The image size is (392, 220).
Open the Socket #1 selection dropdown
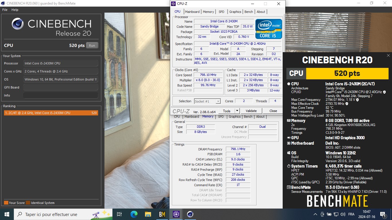207,101
